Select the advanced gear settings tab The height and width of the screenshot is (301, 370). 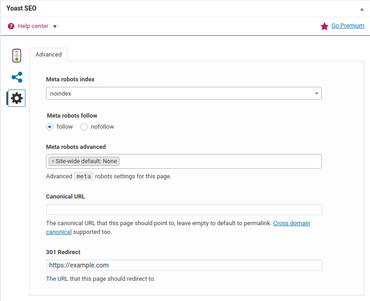click(17, 98)
